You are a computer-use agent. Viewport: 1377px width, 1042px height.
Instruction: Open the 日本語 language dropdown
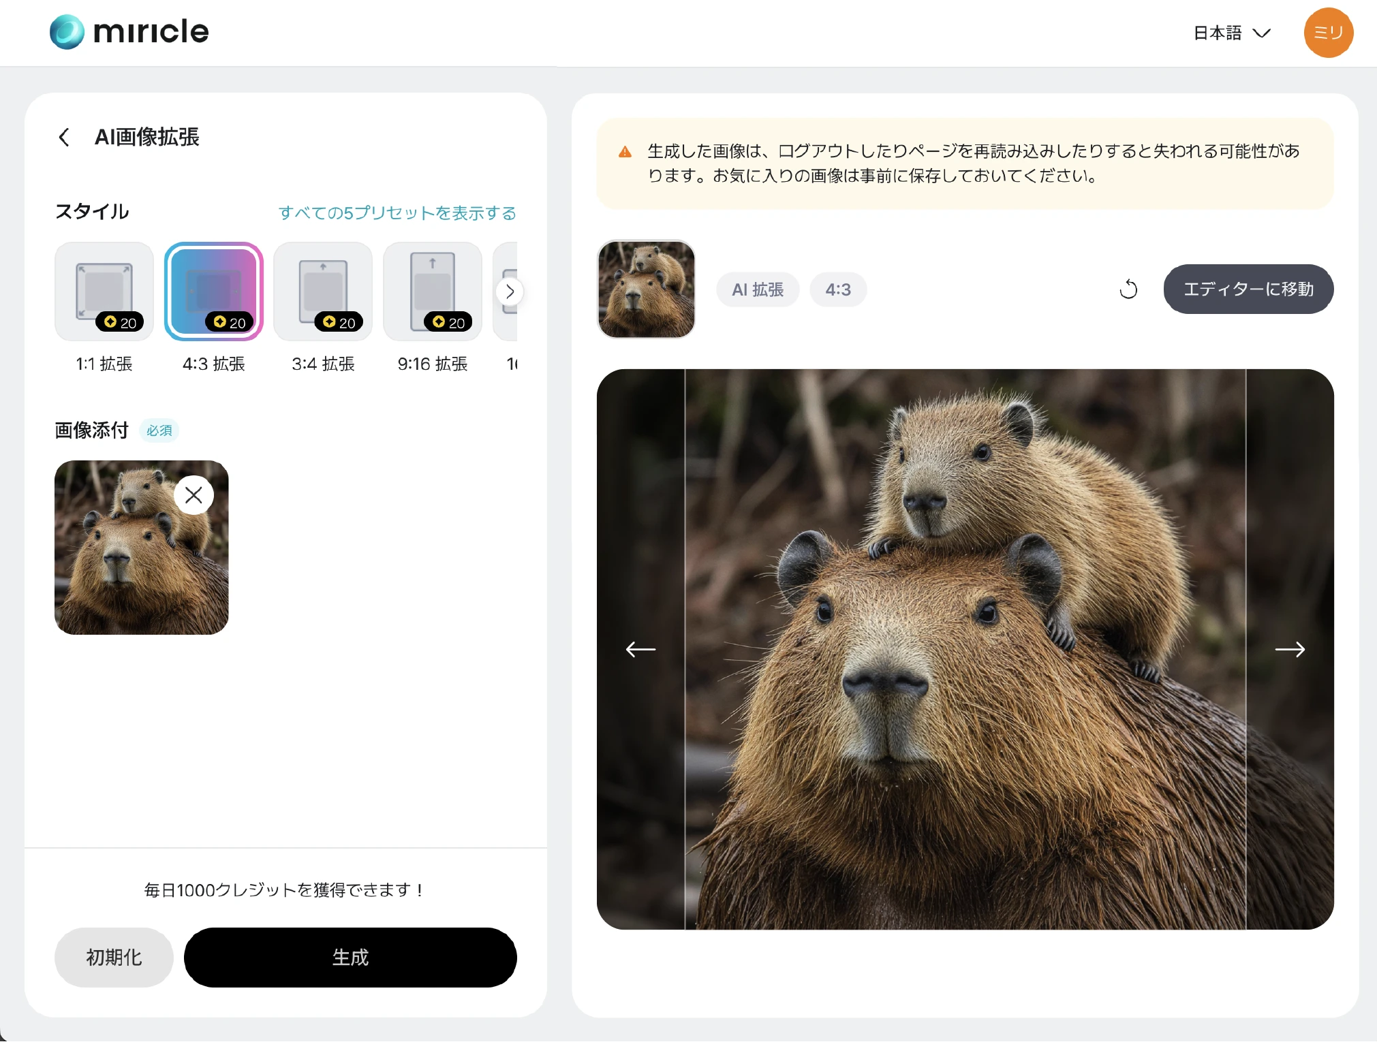point(1232,33)
